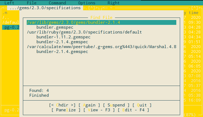The width and height of the screenshot is (203, 117).
Task: Click the .n sort column header
Action: [5, 13]
